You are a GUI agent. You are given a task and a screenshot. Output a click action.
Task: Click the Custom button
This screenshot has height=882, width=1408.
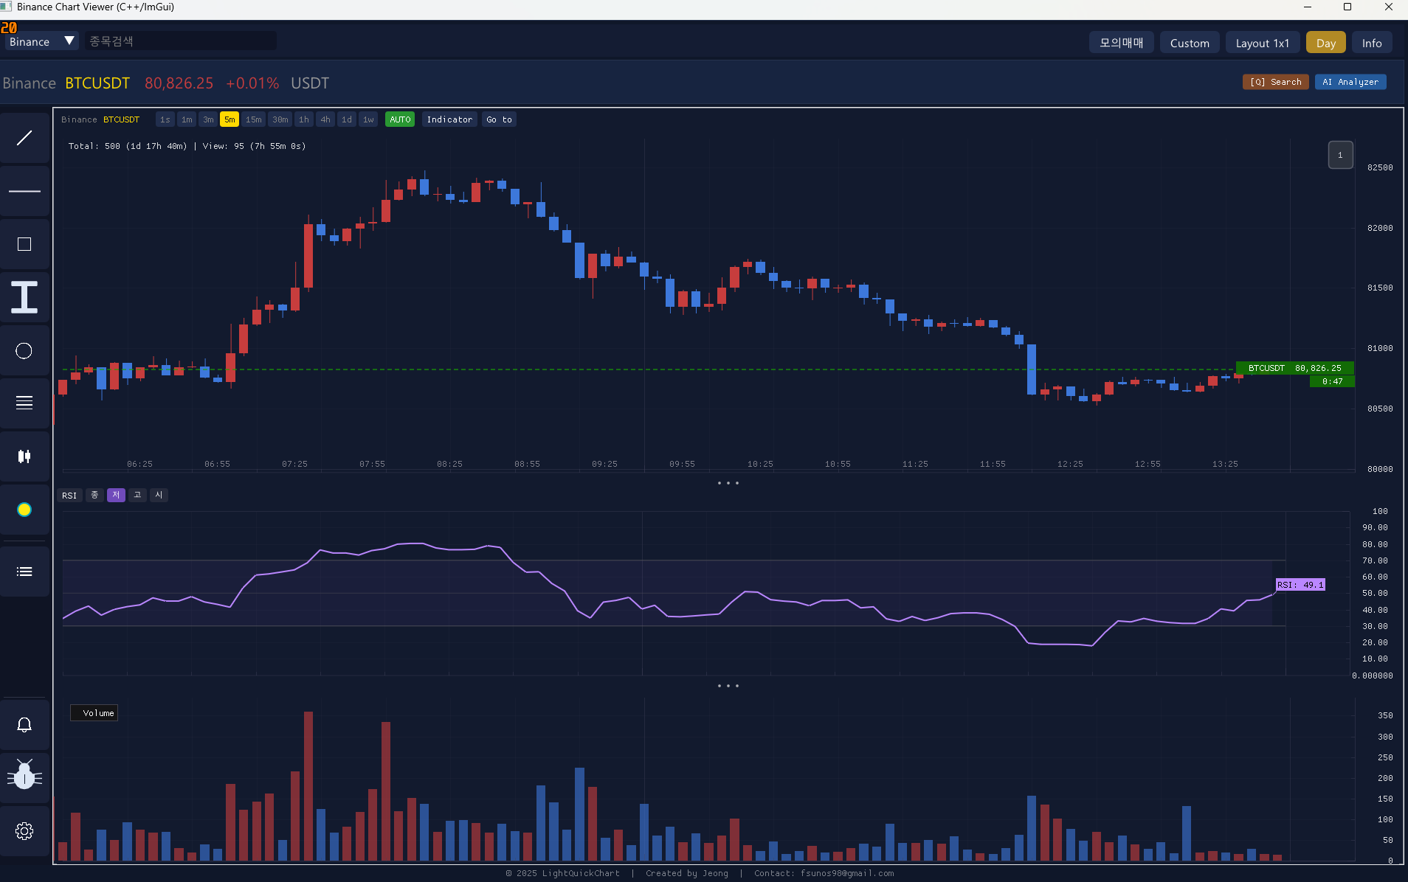[x=1190, y=43]
